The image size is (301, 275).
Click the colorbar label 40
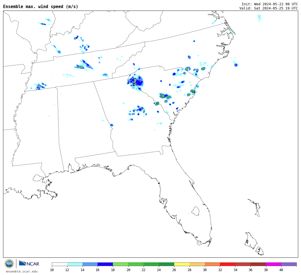[281, 270]
